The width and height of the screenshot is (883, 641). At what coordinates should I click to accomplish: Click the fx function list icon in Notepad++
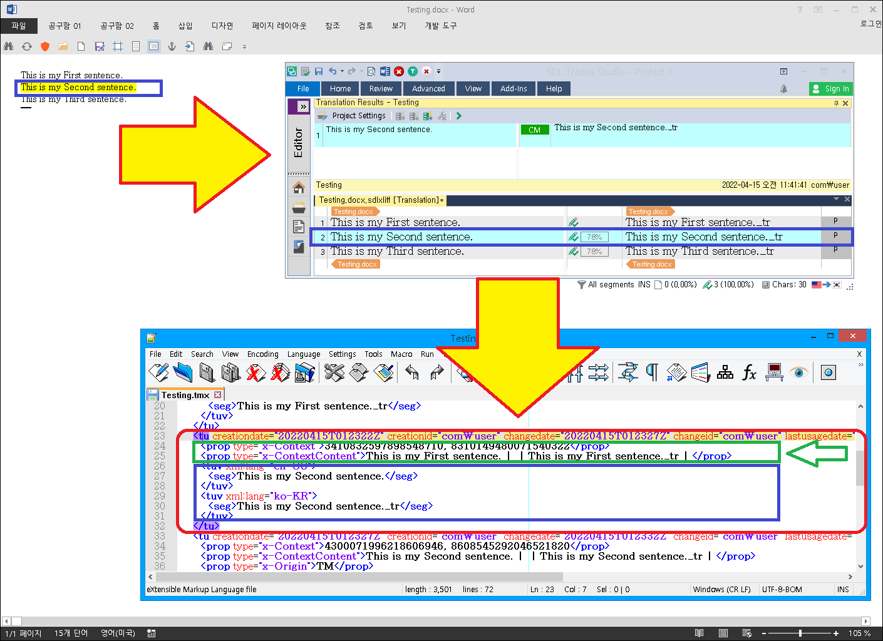(749, 372)
